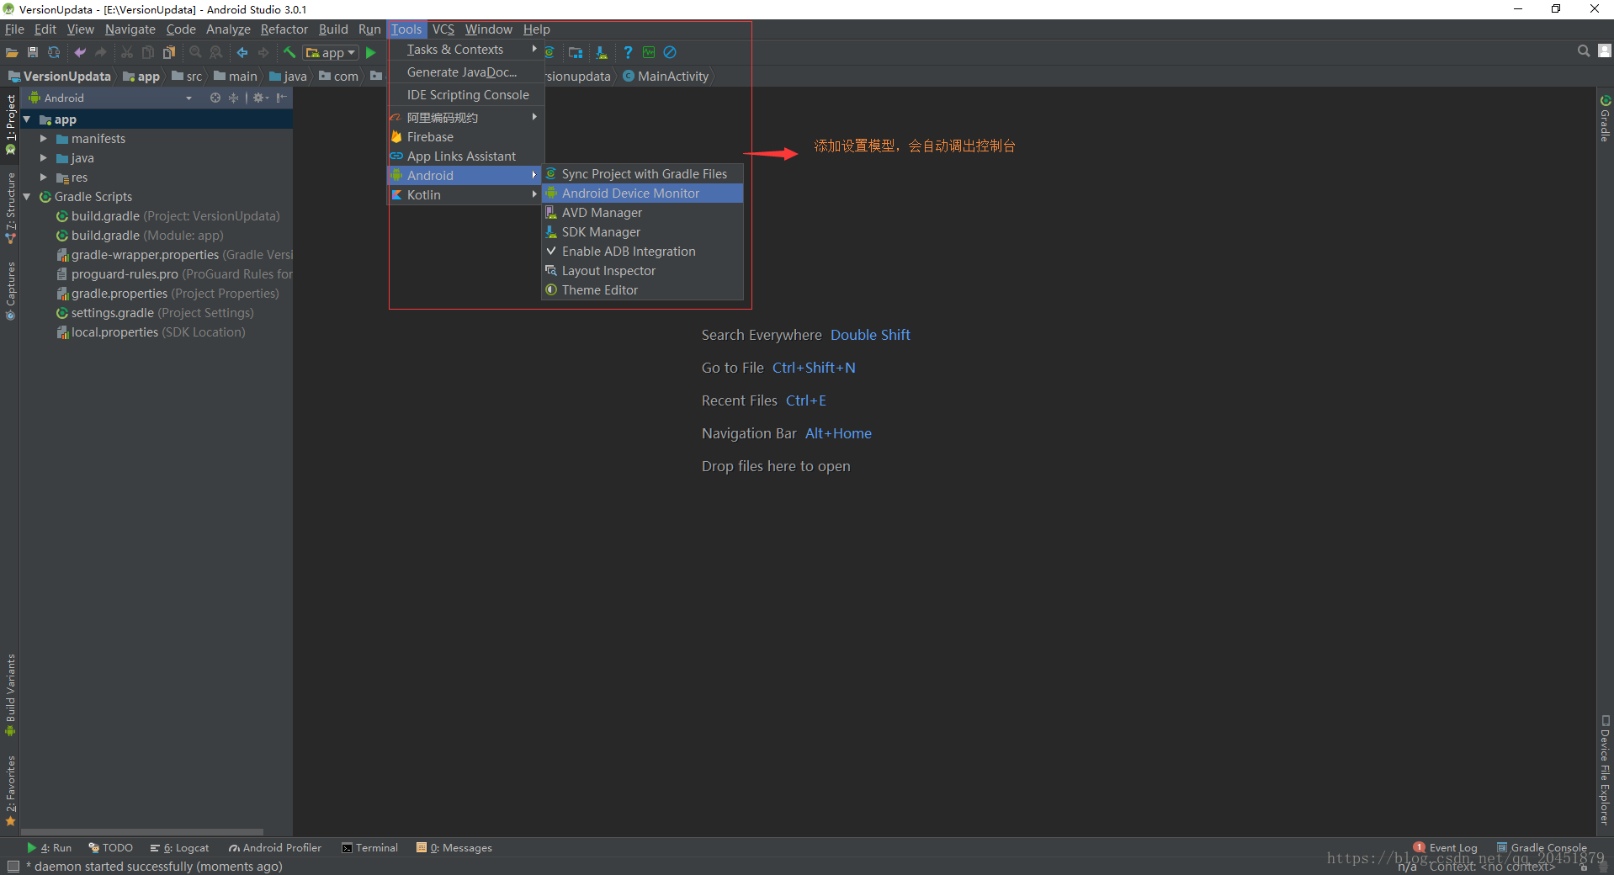Click project panel horizontal scrollbar
The image size is (1614, 875).
(141, 832)
